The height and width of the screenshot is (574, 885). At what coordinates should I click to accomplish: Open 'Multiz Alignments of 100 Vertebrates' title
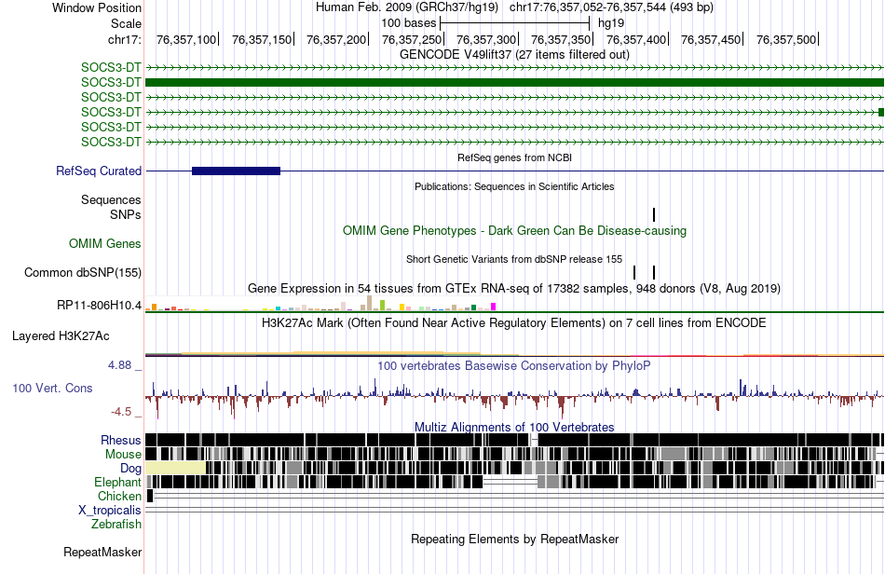click(514, 428)
